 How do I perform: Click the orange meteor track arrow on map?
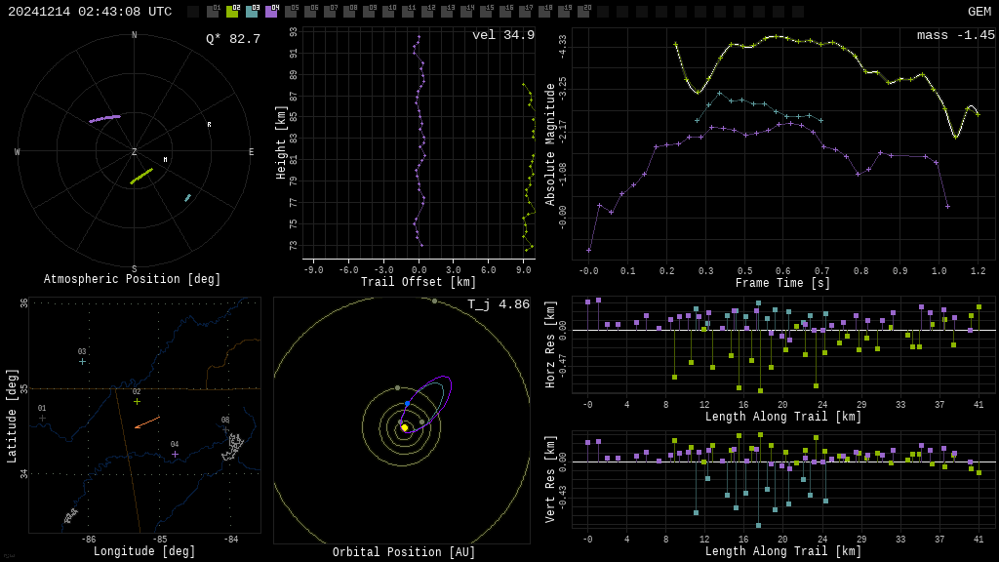click(x=146, y=422)
